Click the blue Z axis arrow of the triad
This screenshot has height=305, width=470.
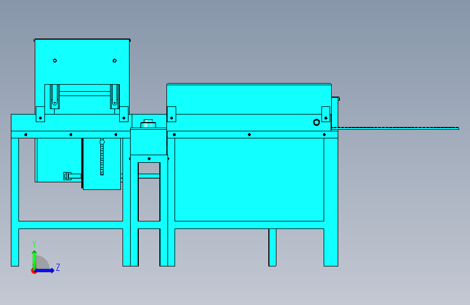point(45,270)
